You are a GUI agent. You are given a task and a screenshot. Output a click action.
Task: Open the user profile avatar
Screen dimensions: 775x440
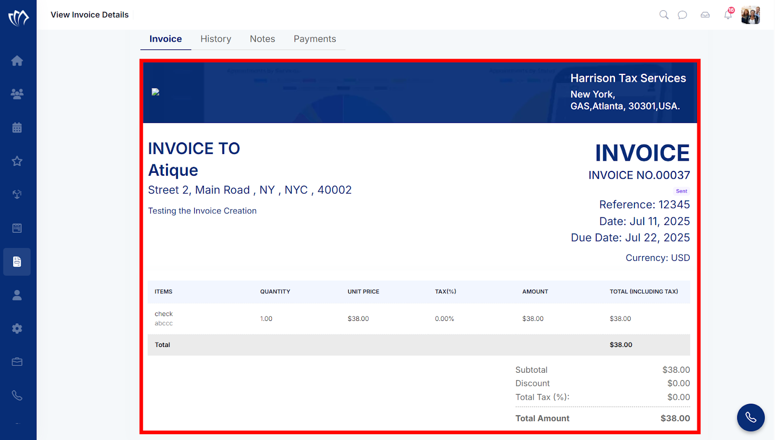tap(751, 15)
